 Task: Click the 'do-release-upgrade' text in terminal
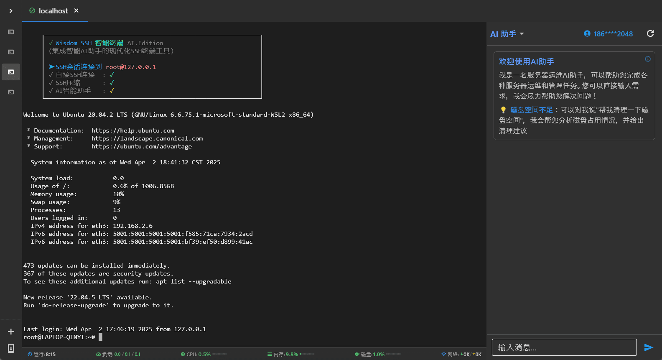pos(74,305)
